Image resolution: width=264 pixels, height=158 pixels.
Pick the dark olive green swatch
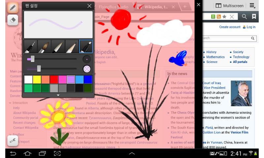tap(88, 88)
